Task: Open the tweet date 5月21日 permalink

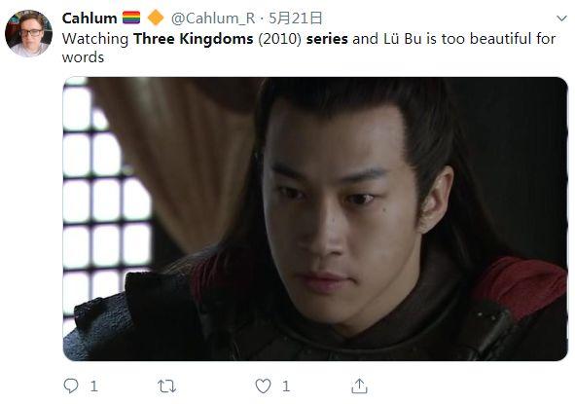Action: point(295,18)
